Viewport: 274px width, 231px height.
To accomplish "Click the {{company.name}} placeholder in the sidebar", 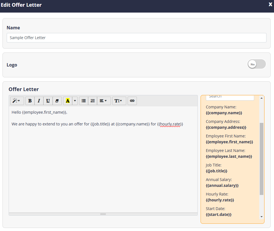I will (224, 113).
